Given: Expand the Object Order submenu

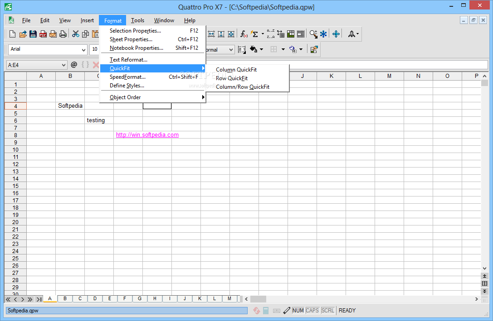Looking at the screenshot, I should point(153,97).
